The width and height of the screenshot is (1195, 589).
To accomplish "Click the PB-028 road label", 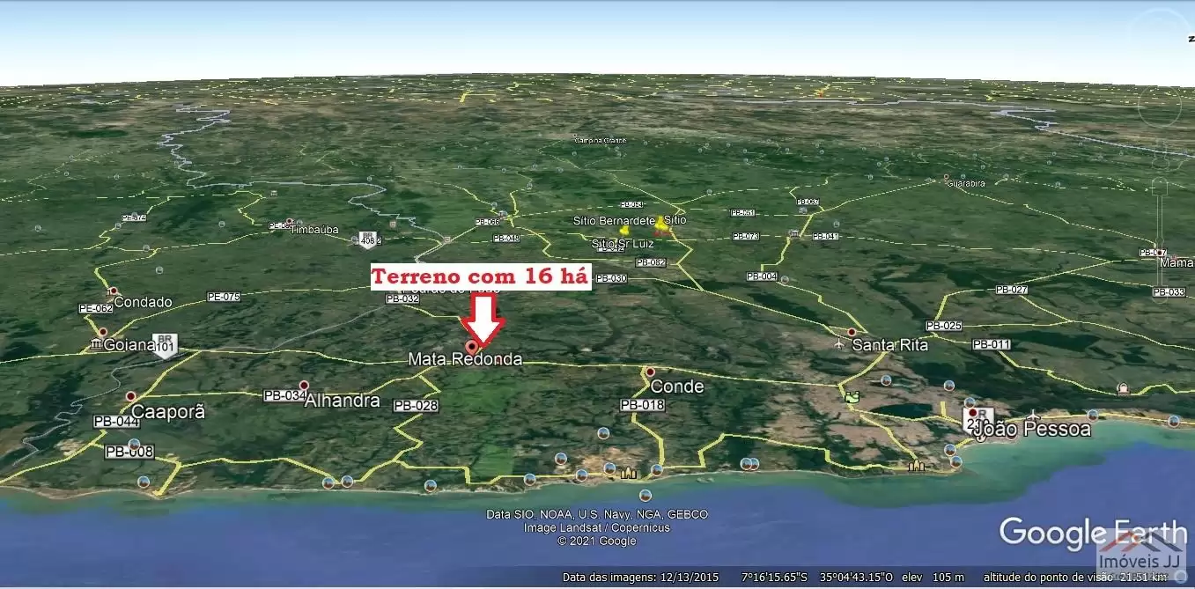I will coord(416,406).
